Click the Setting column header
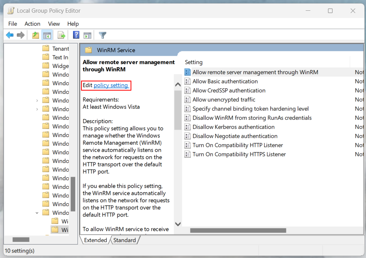366x258 pixels. pyautogui.click(x=194, y=62)
